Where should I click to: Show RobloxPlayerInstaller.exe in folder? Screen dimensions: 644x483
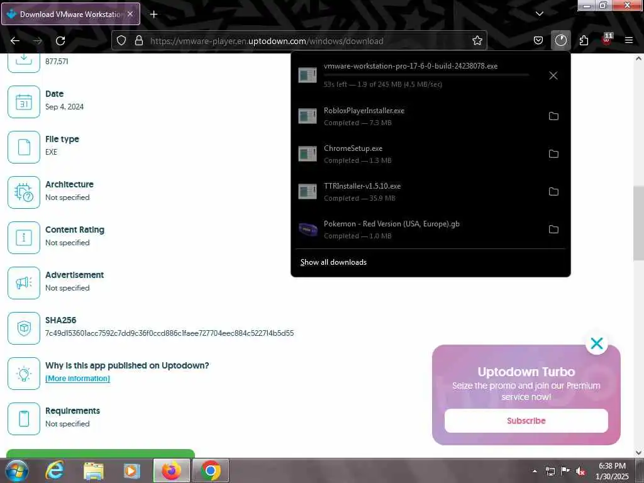[553, 116]
